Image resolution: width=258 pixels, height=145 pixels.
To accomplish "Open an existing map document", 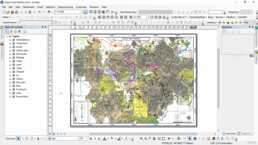I will [8, 12].
